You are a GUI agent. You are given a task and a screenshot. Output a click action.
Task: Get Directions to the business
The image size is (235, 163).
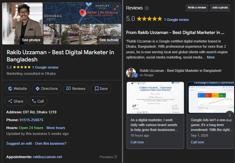pyautogui.click(x=47, y=89)
